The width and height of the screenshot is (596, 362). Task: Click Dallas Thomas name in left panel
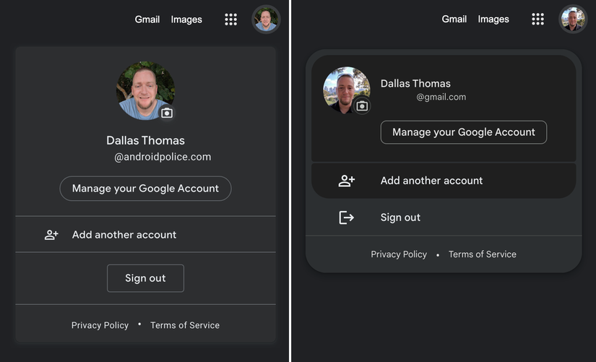tap(146, 140)
